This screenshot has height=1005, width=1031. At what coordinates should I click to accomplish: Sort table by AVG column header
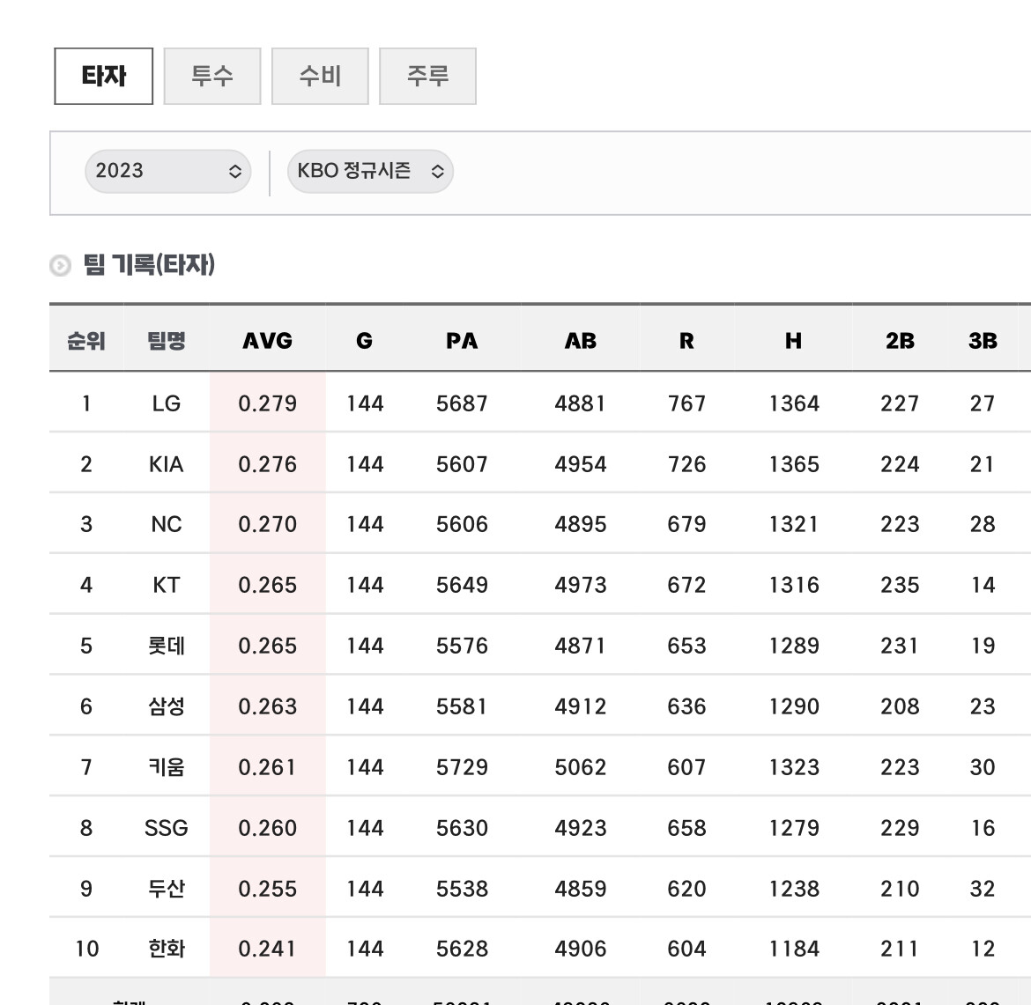click(x=267, y=341)
